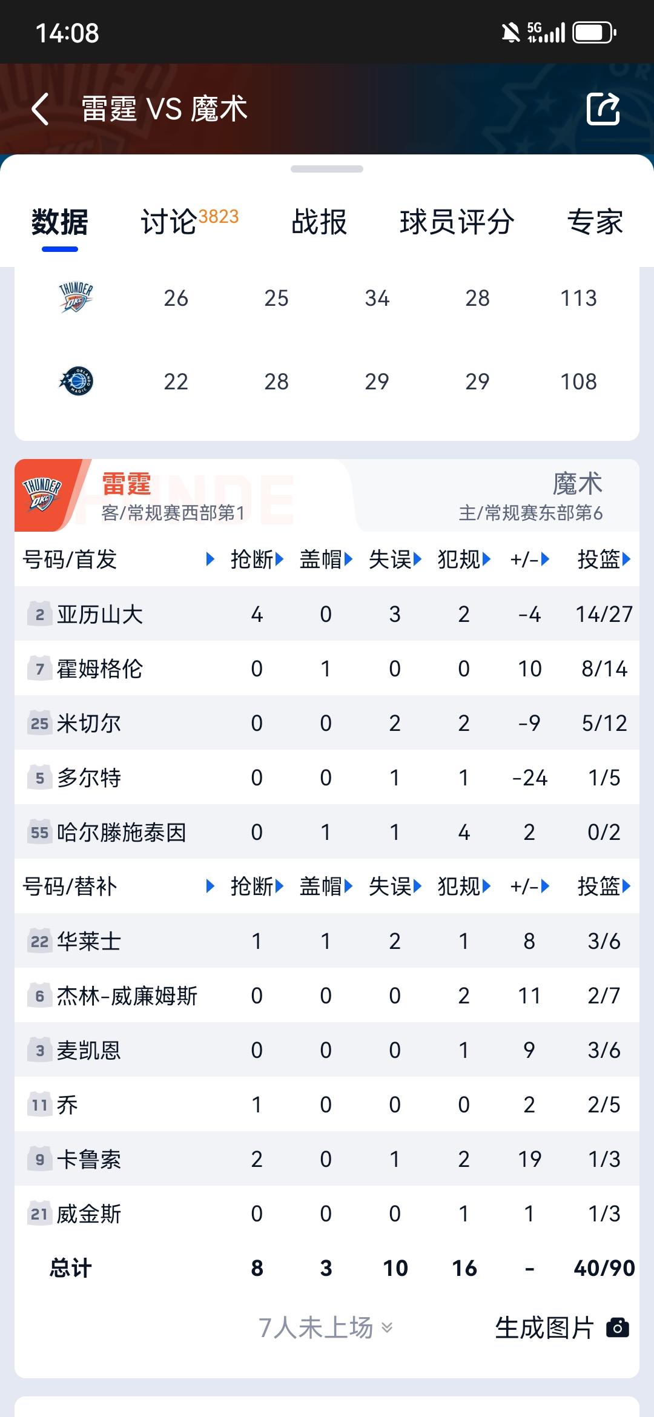Viewport: 654px width, 1417px height.
Task: Sort starters by 抢断 column
Action: coord(257,560)
